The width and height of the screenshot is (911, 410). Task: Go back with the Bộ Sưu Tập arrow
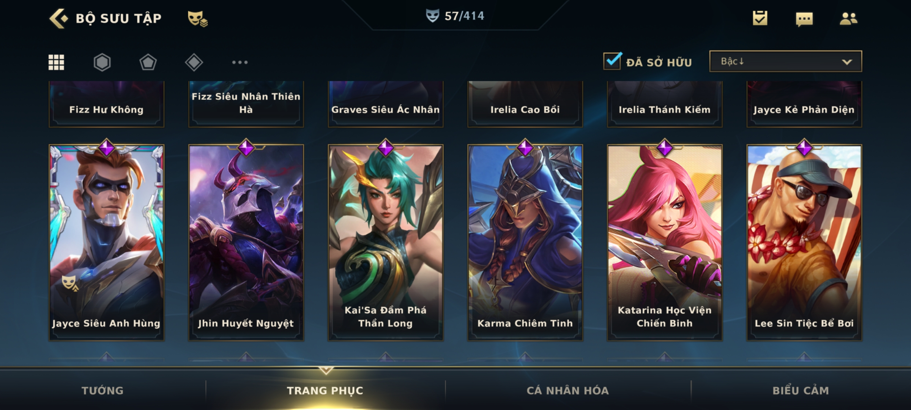coord(59,18)
